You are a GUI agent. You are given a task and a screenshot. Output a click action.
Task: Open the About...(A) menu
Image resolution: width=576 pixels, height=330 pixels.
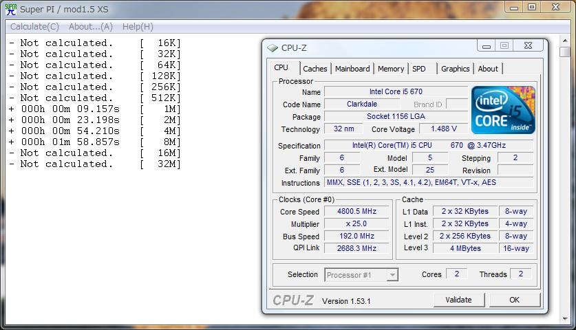[91, 27]
